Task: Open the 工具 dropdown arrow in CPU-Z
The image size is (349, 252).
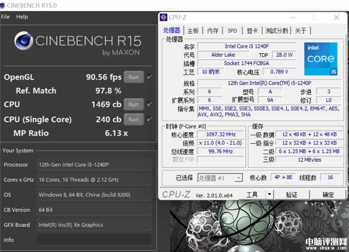Action: [269, 195]
